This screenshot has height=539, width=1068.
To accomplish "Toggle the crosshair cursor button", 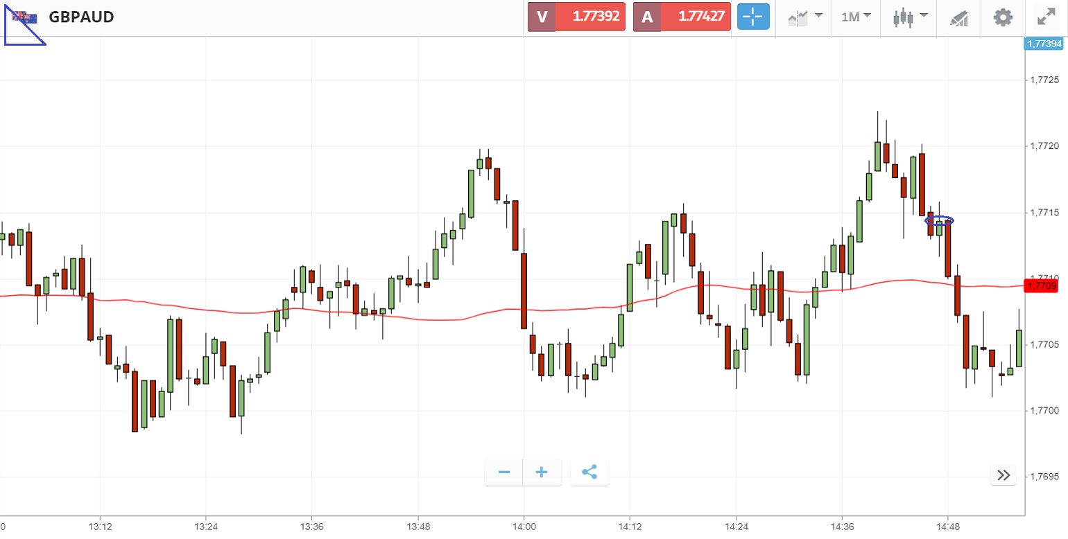I will pyautogui.click(x=753, y=17).
